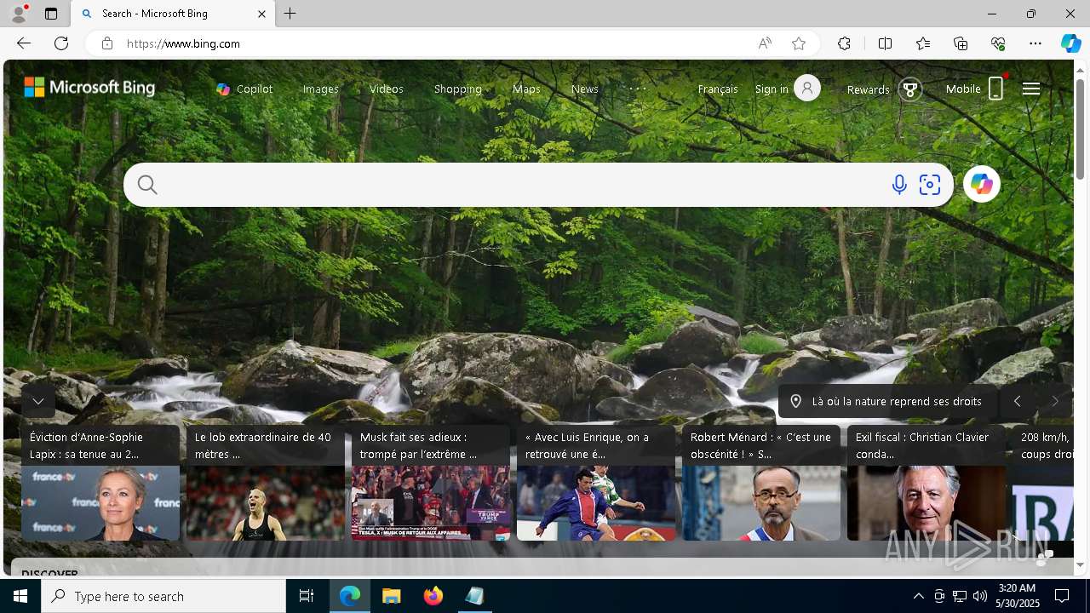Collapse the news carousel chevron

click(38, 401)
